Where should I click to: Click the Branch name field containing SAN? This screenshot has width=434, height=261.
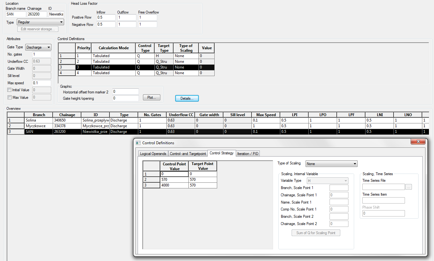(x=16, y=14)
